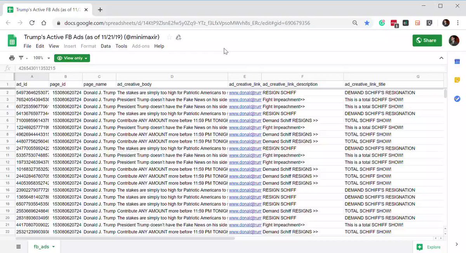Image resolution: width=466 pixels, height=253 pixels.
Task: Show side panel with bottom chevron
Action: click(x=457, y=244)
